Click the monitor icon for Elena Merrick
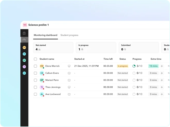This screenshot has height=127, width=170. tap(69, 66)
